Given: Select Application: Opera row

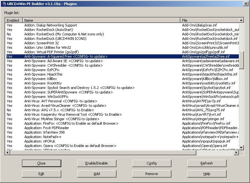Looking at the screenshot, I should [123, 146].
